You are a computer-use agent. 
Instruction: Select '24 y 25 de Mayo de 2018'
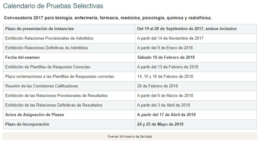(160, 124)
